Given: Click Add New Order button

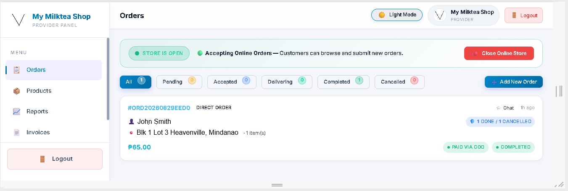Looking at the screenshot, I should [514, 82].
